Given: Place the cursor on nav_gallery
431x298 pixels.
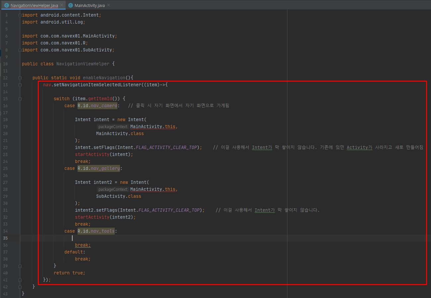Looking at the screenshot, I should point(105,169).
